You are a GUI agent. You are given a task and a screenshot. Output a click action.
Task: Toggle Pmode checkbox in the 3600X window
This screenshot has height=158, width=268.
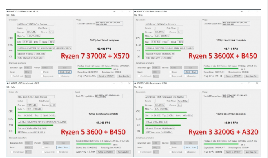[171, 72]
